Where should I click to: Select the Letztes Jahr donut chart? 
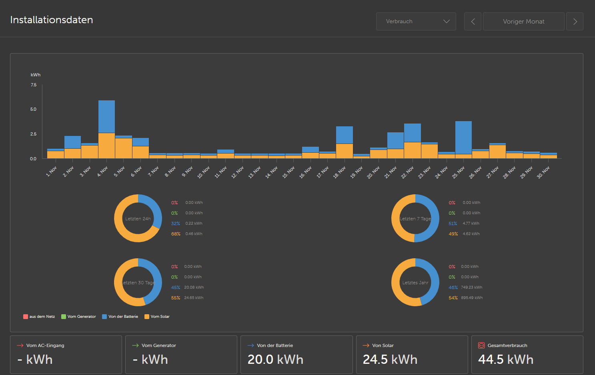coord(415,282)
